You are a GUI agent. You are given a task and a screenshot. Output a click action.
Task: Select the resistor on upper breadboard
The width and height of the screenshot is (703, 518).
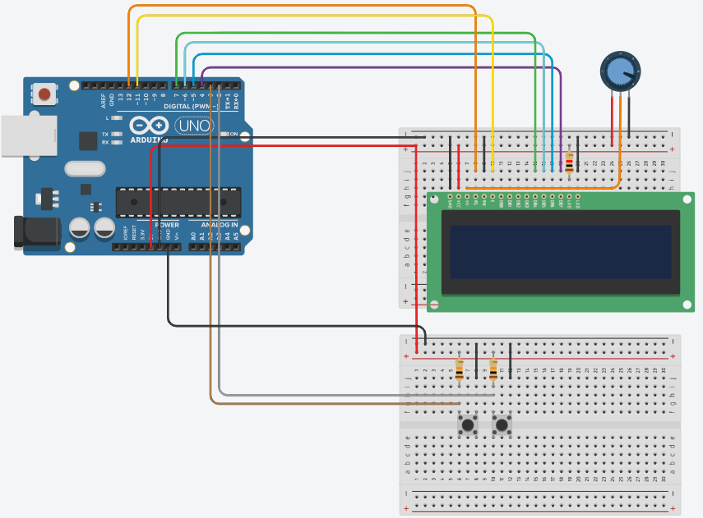570,162
